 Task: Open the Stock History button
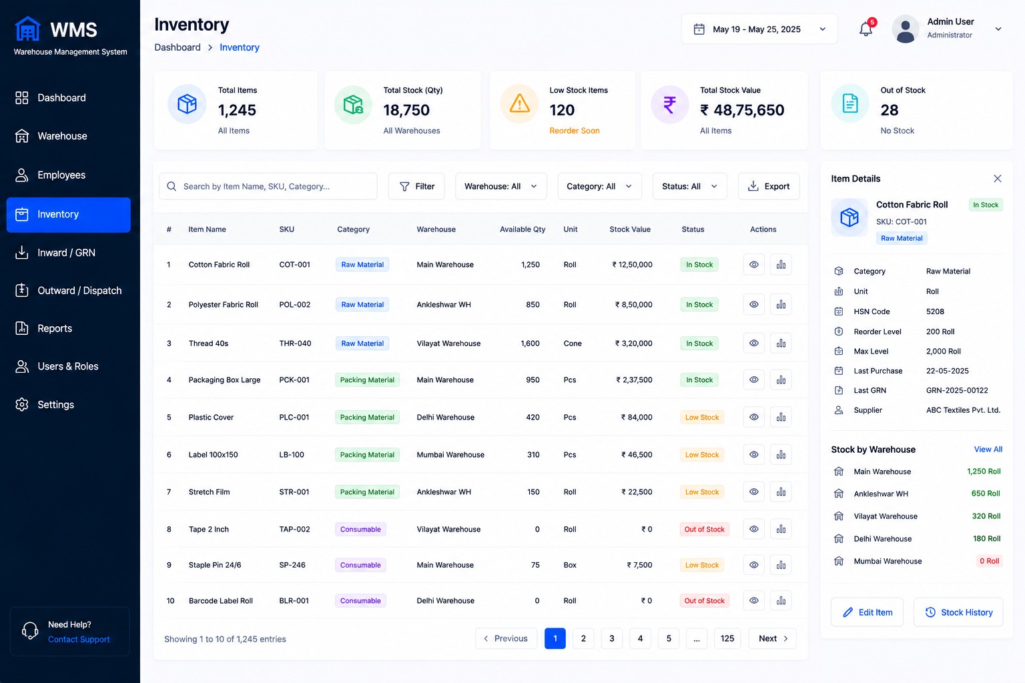(x=959, y=612)
